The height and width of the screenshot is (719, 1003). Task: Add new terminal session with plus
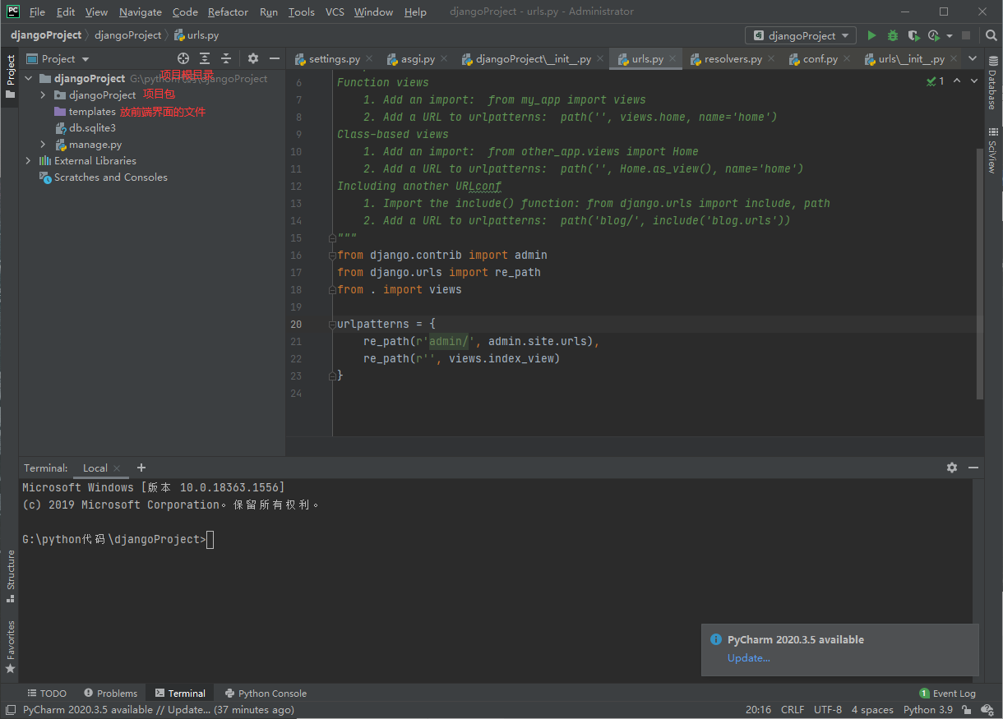[x=141, y=468]
